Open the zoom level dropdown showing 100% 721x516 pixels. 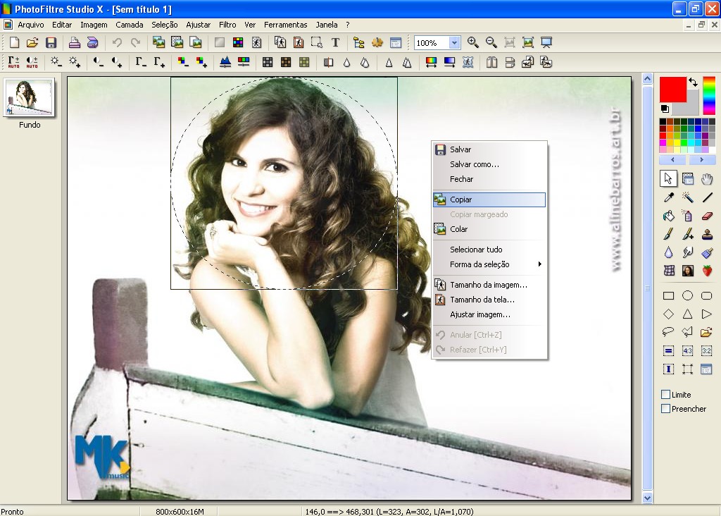point(454,42)
